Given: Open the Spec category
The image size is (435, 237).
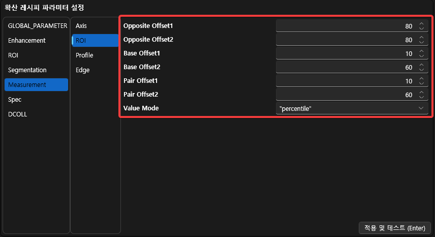Looking at the screenshot, I should click(x=15, y=100).
